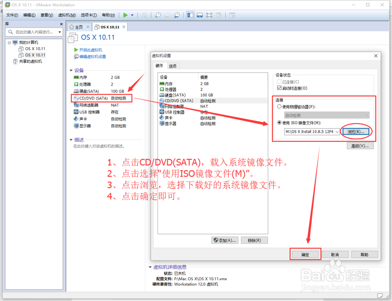Toggle the thumbnail bar icon
This screenshot has height=301, width=392.
[200, 15]
